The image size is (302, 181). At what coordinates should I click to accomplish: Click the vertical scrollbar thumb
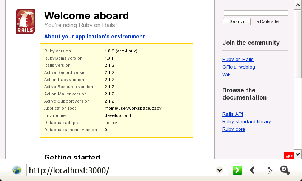pyautogui.click(x=298, y=44)
